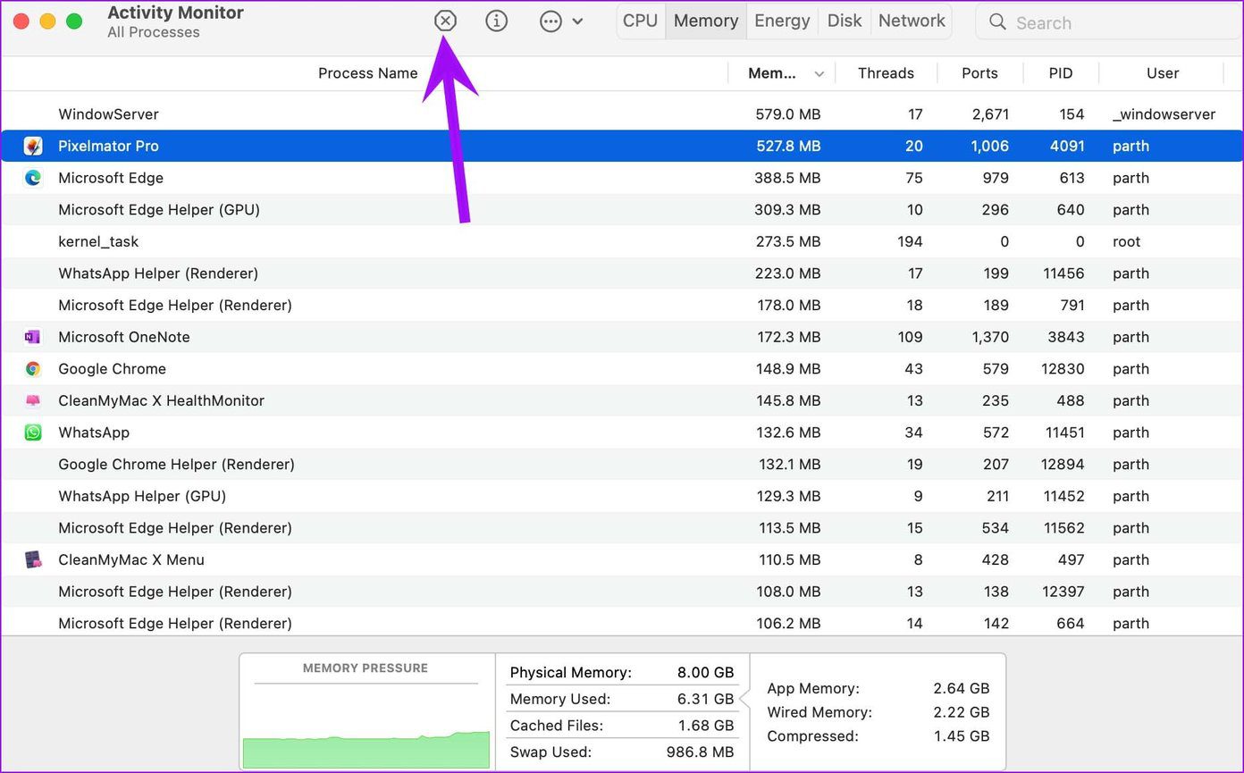The image size is (1244, 773).
Task: Click the Google Chrome app icon
Action: tap(33, 369)
